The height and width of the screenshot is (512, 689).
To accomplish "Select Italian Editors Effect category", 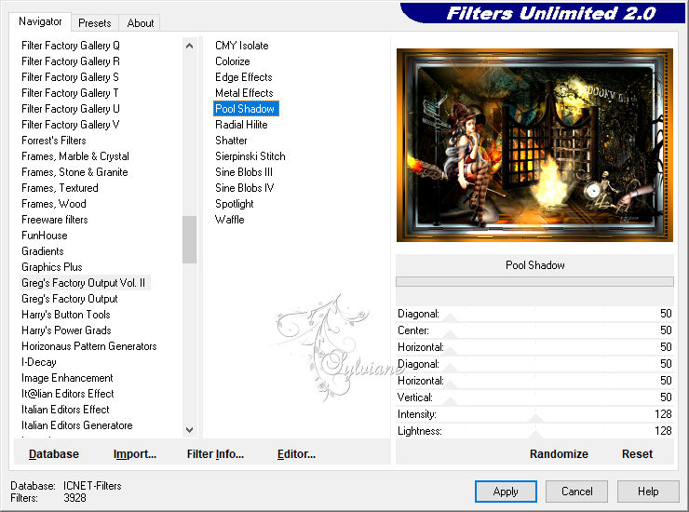I will point(65,410).
